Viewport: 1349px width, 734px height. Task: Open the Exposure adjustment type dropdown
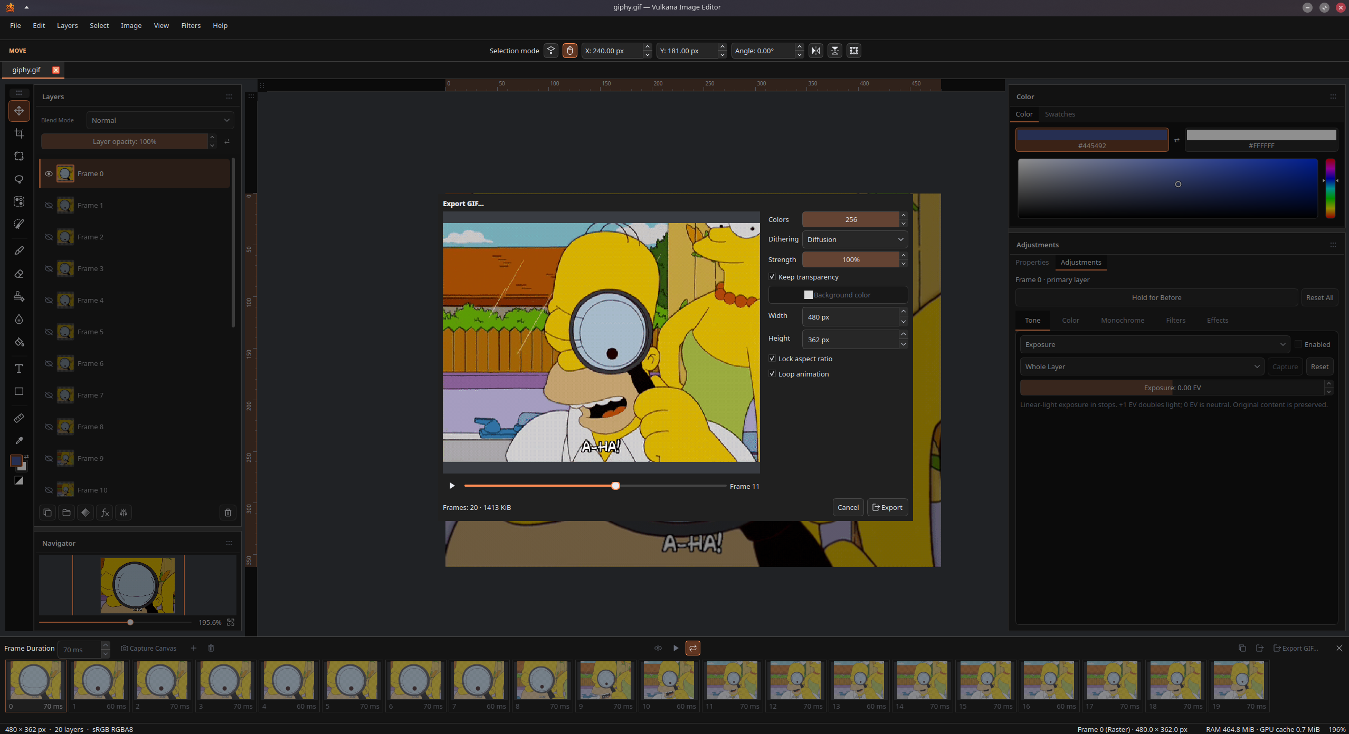coord(1155,344)
